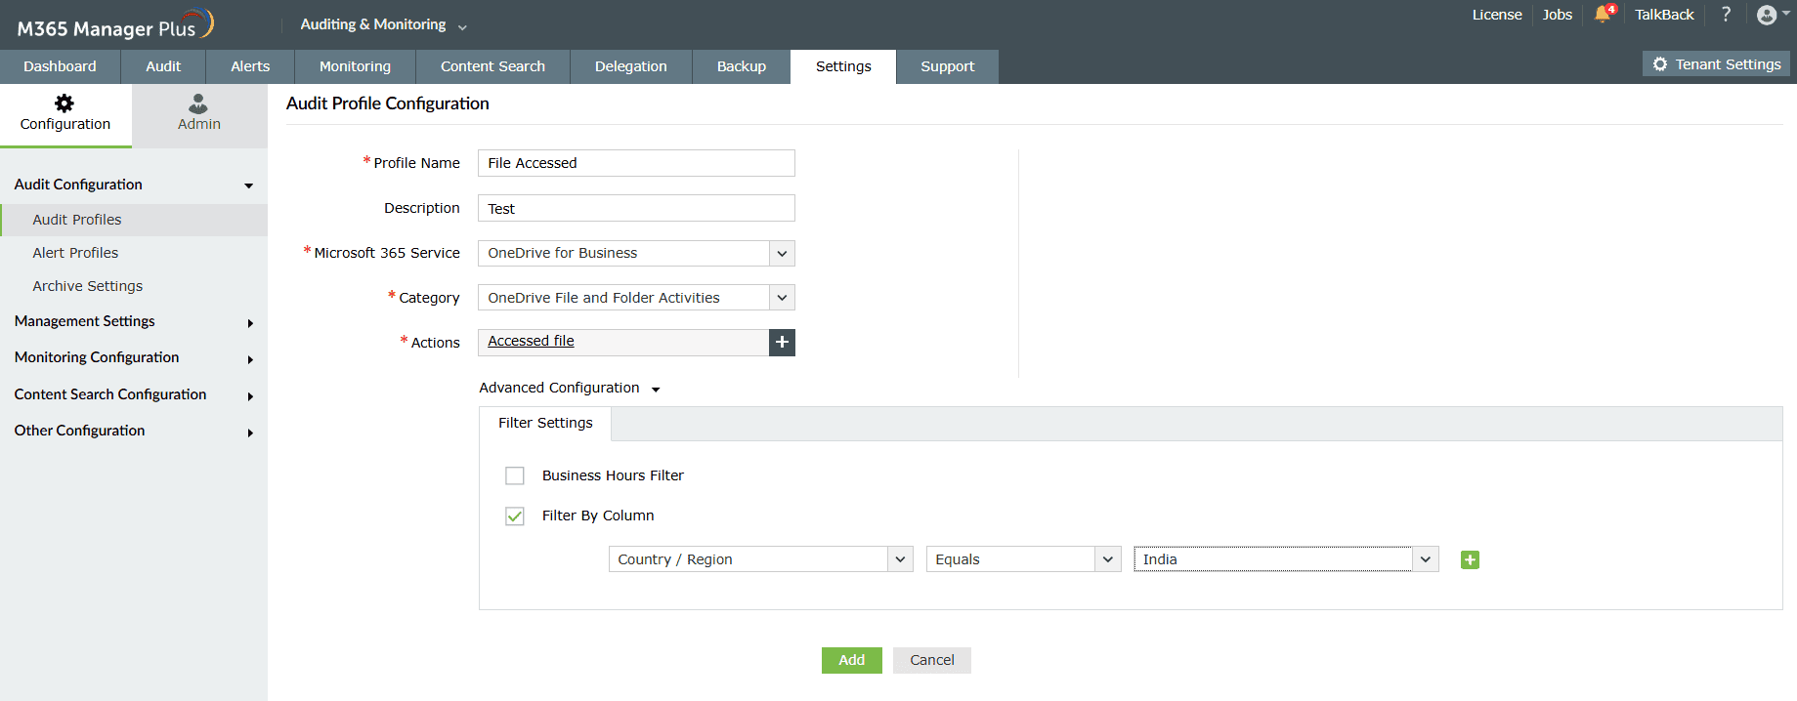Open the TalkBack link
Screen dimensions: 1797x701
click(x=1664, y=15)
